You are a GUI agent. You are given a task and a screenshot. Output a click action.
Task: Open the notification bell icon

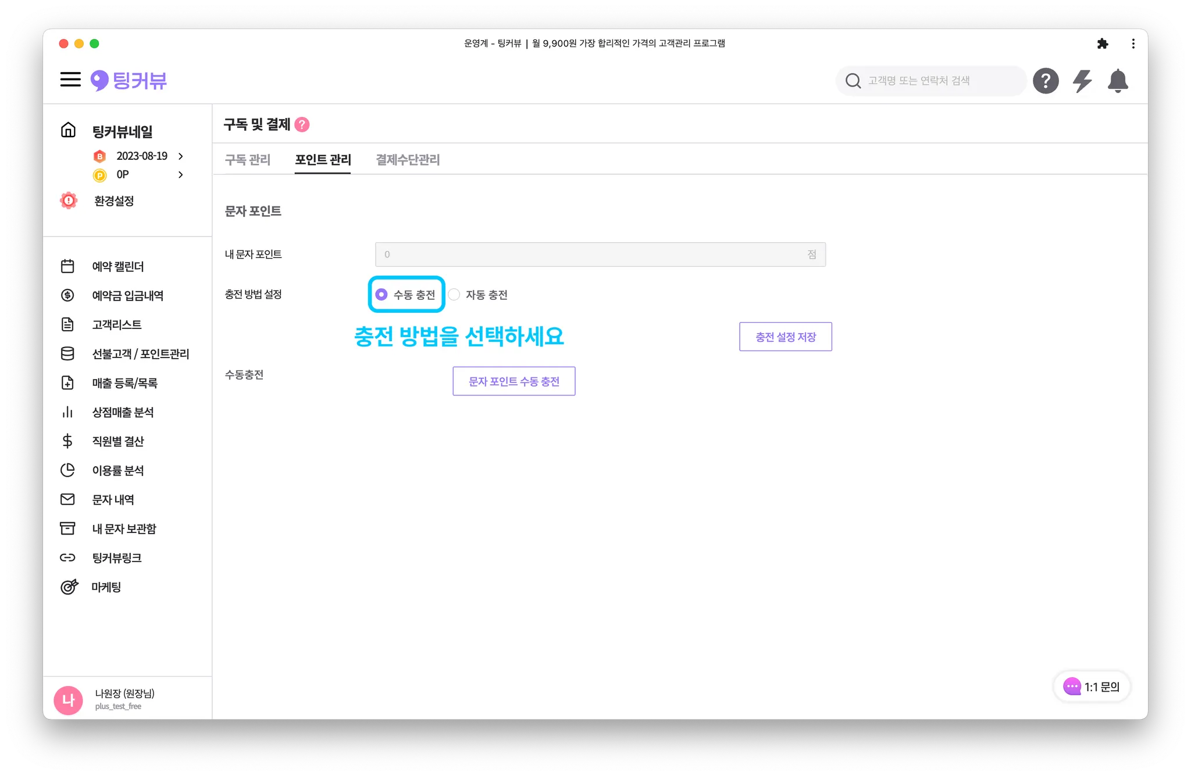(x=1118, y=81)
